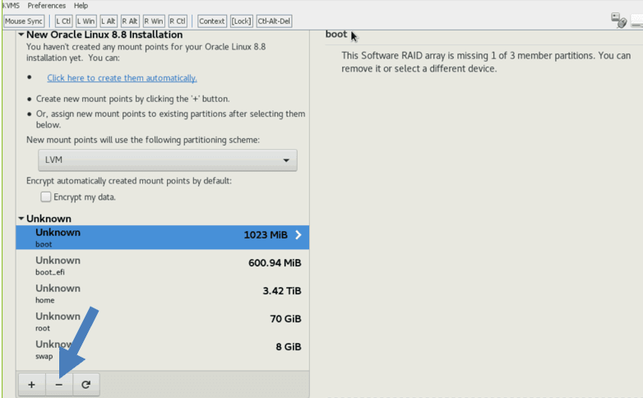
Task: Collapse the Unknown section expander
Action: click(x=21, y=219)
